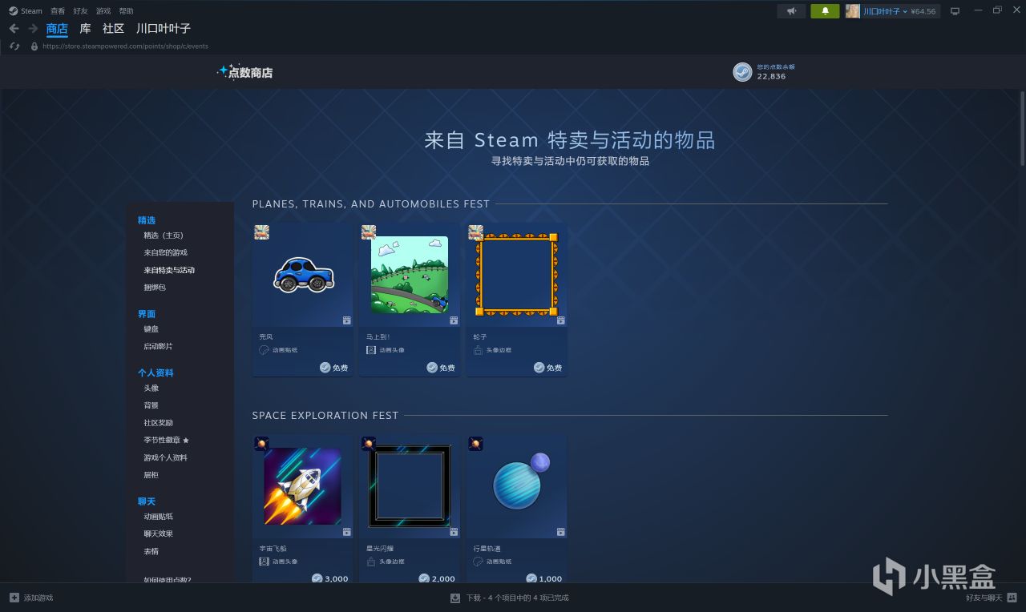Click the animated preview icon on 轮子
1026x612 pixels.
[560, 320]
